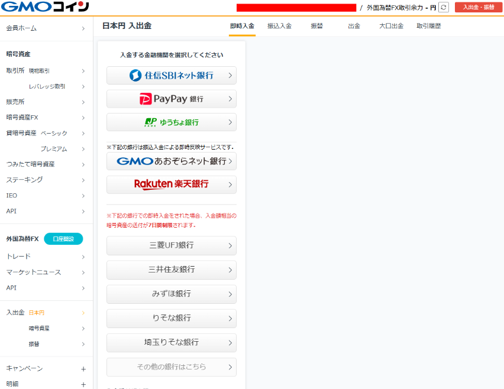Open the 大口出金 tab
The height and width of the screenshot is (389, 504).
[x=391, y=26]
